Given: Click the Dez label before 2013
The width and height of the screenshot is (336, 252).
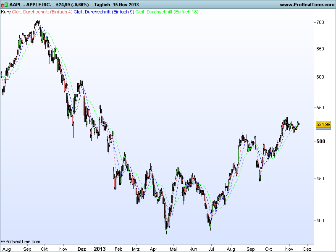Looking at the screenshot, I should [81, 249].
